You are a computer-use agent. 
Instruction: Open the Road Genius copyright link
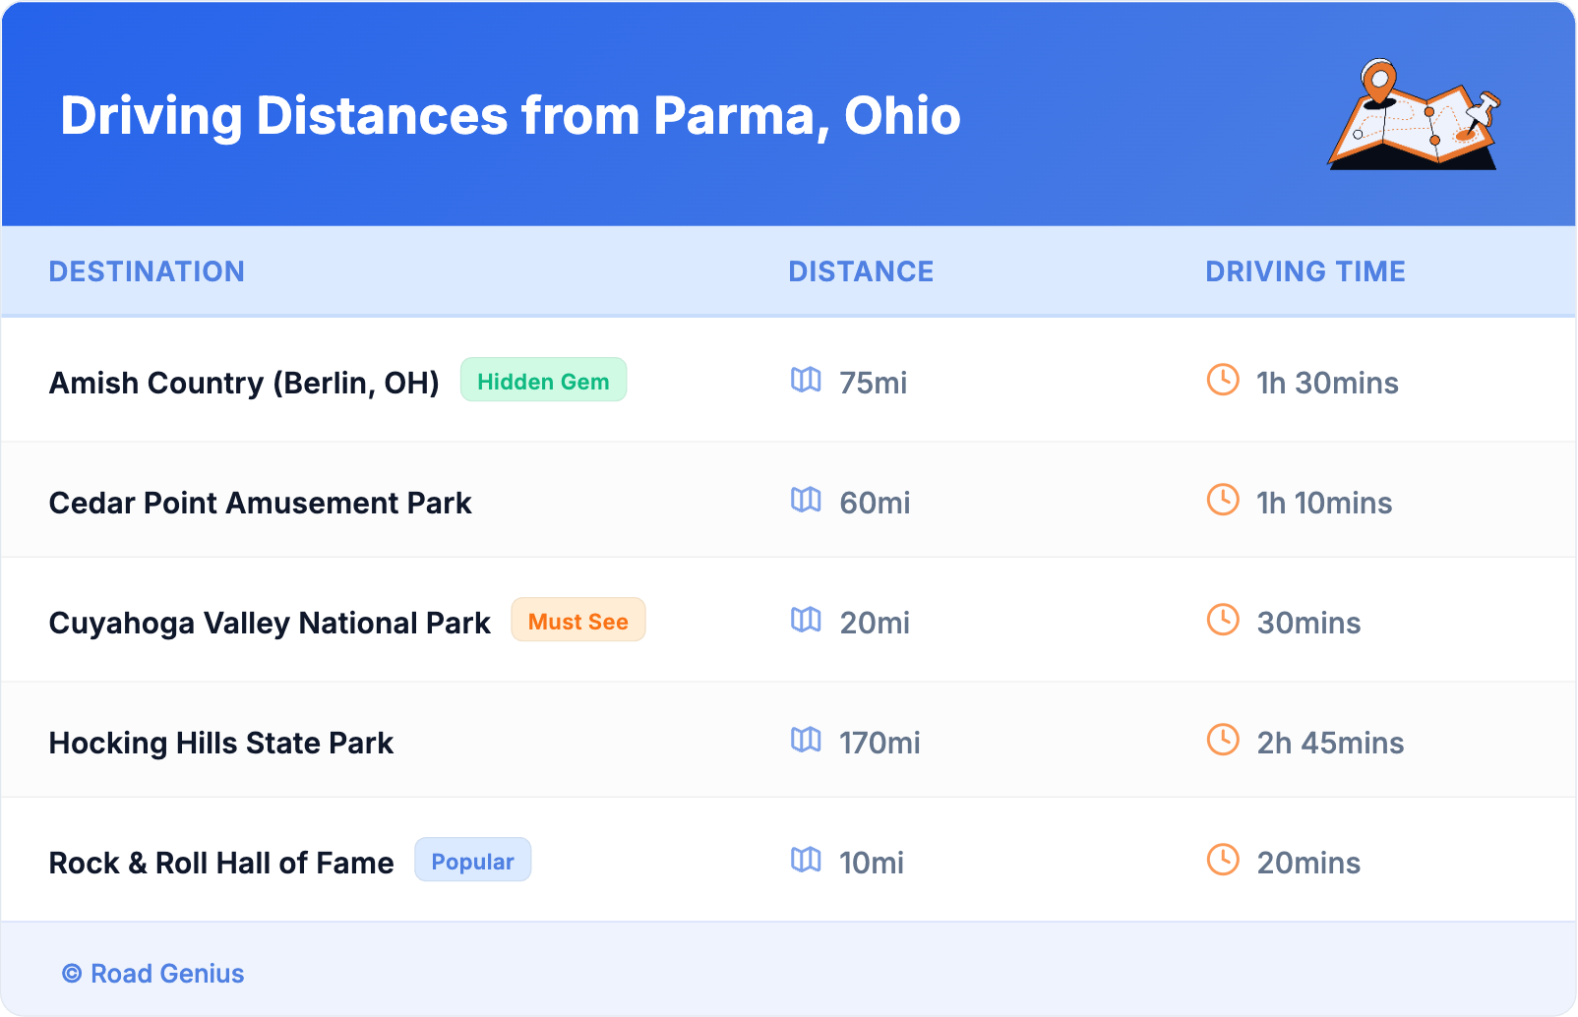[153, 973]
